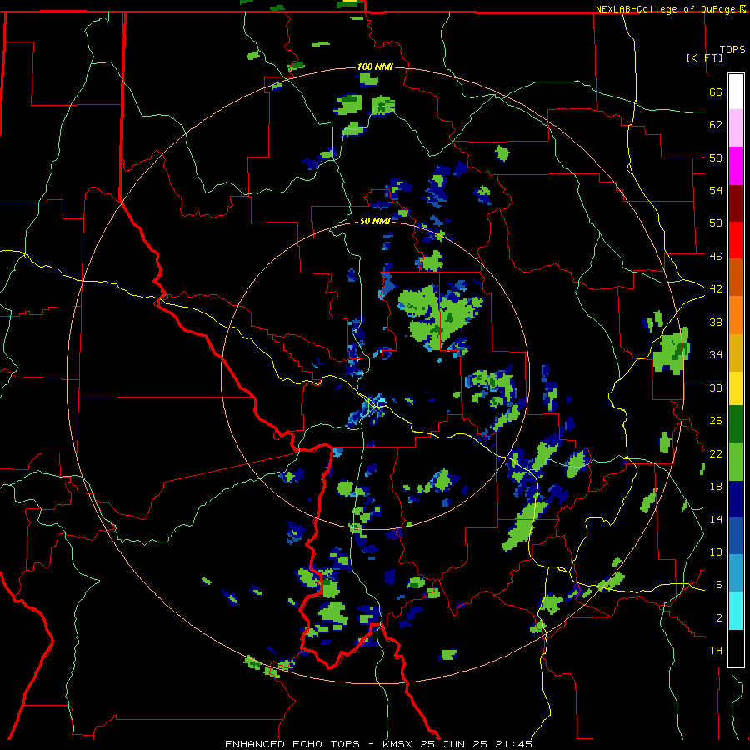The image size is (750, 750).
Task: Click the "KMSX" radar site identifier
Action: tap(399, 744)
